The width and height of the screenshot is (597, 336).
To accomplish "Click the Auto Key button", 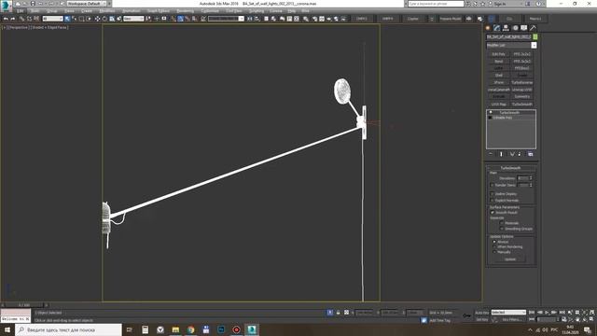I will (482, 313).
